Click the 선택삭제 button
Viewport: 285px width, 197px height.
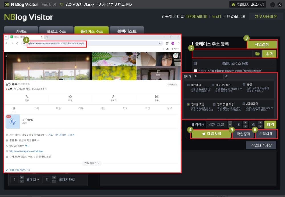266,134
